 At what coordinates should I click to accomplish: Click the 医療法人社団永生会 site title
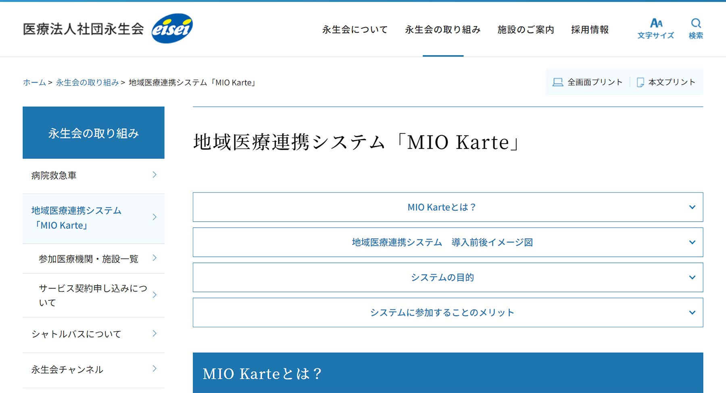click(83, 29)
